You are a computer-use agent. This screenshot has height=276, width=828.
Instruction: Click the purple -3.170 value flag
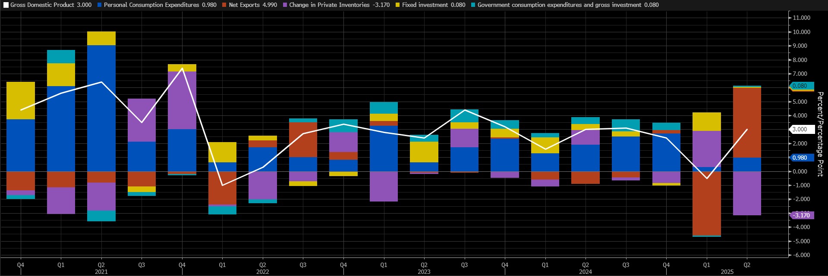(802, 215)
